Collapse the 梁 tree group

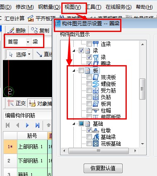click(74, 51)
